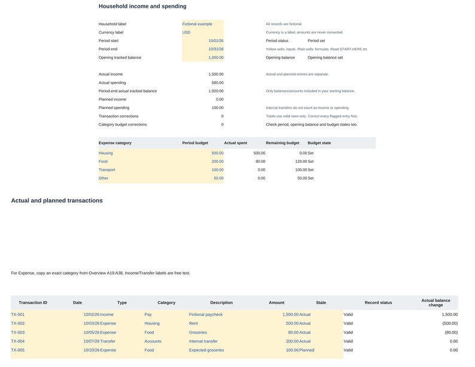Image resolution: width=475 pixels, height=367 pixels.
Task: Click the Planned income value 0.00
Action: click(220, 99)
